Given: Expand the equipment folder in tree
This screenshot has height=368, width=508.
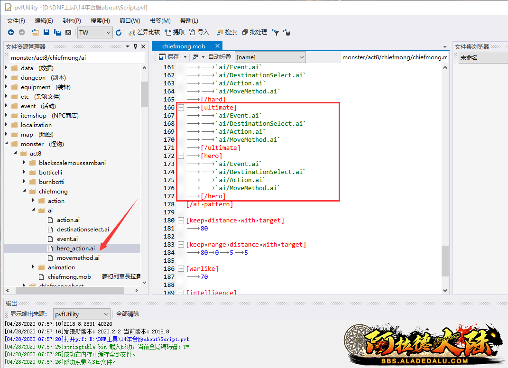Looking at the screenshot, I should (x=7, y=87).
